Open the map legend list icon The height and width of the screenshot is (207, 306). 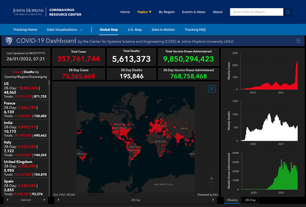click(212, 88)
